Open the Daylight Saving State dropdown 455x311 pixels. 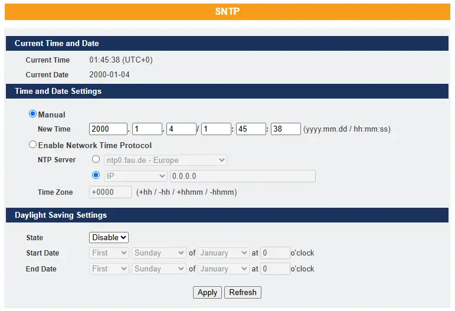[x=109, y=237]
